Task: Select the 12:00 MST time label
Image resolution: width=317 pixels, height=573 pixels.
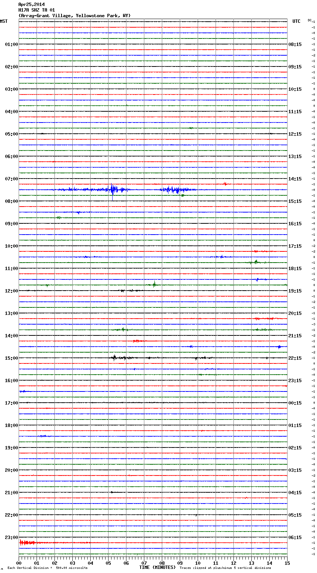Action: click(11, 291)
